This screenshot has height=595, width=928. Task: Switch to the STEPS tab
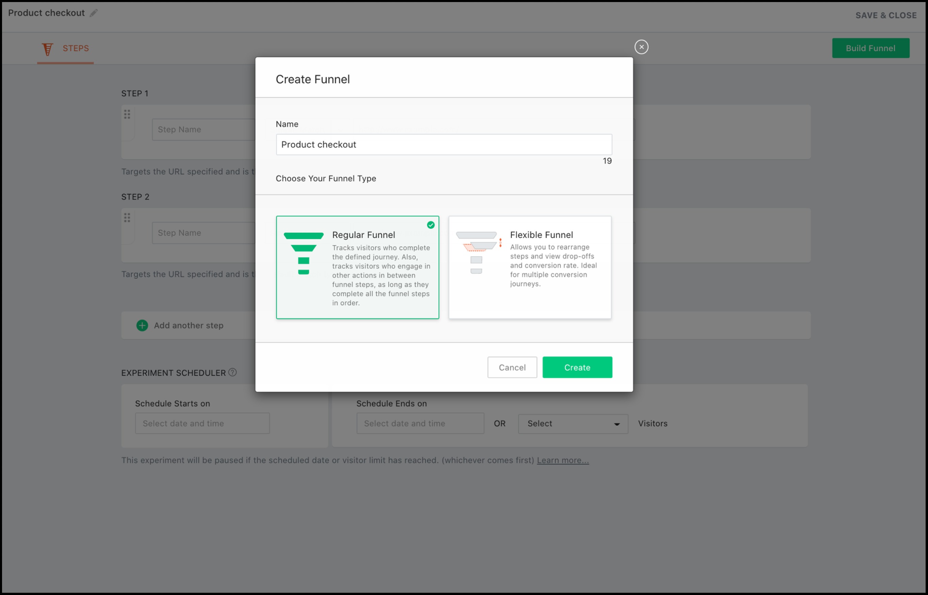75,48
